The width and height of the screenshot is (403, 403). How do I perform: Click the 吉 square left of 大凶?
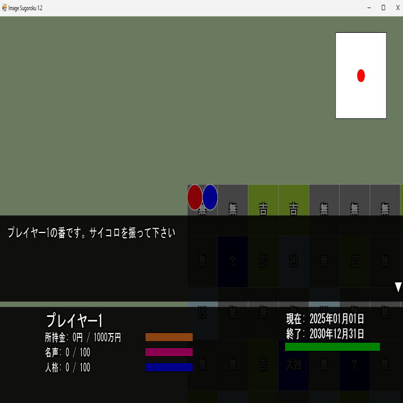(263, 364)
